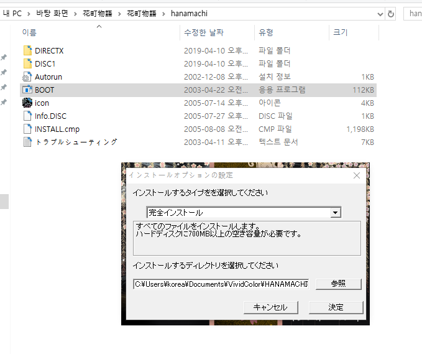
Task: Click the icon file thumbnail
Action: (x=27, y=103)
